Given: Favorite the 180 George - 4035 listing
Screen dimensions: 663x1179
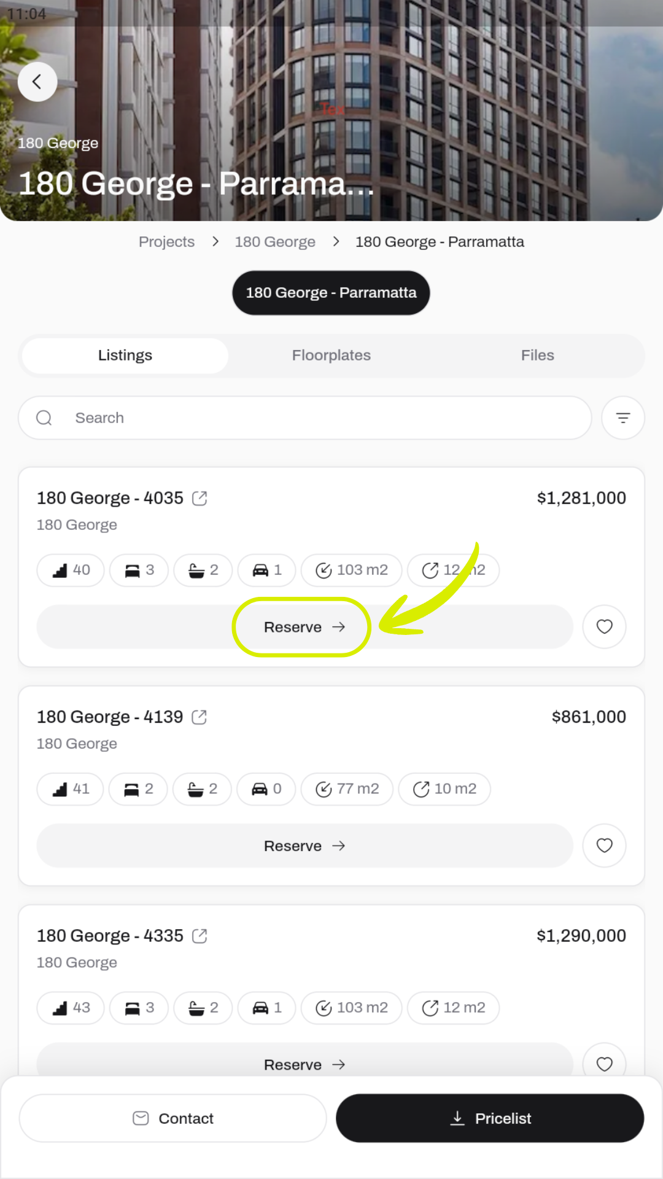Looking at the screenshot, I should pos(604,627).
